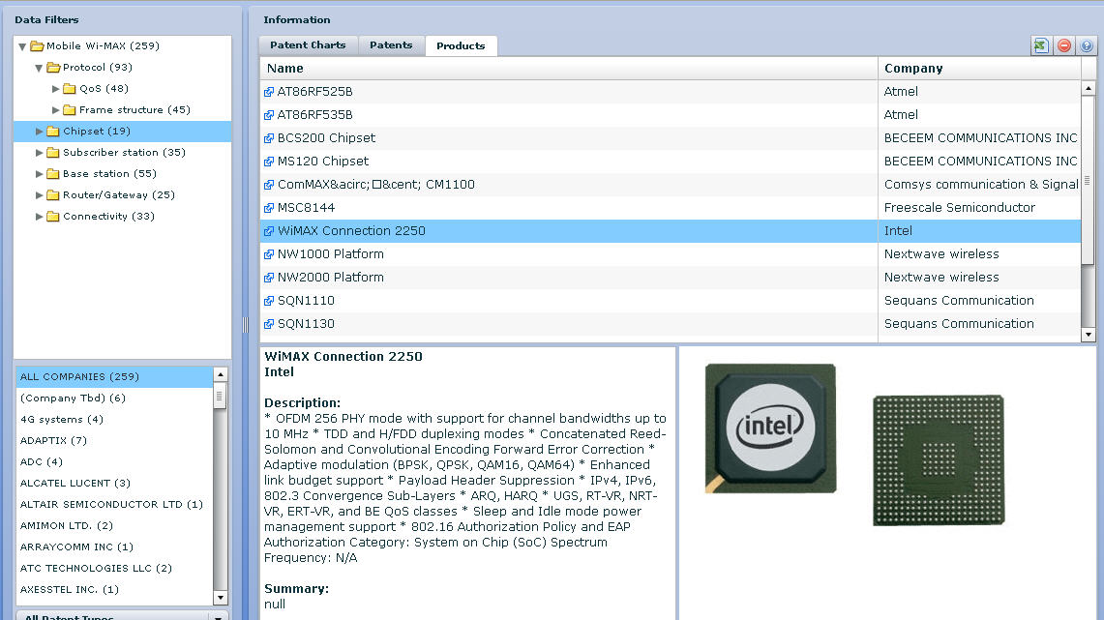Expand the Subscriber station tree node

click(x=40, y=153)
